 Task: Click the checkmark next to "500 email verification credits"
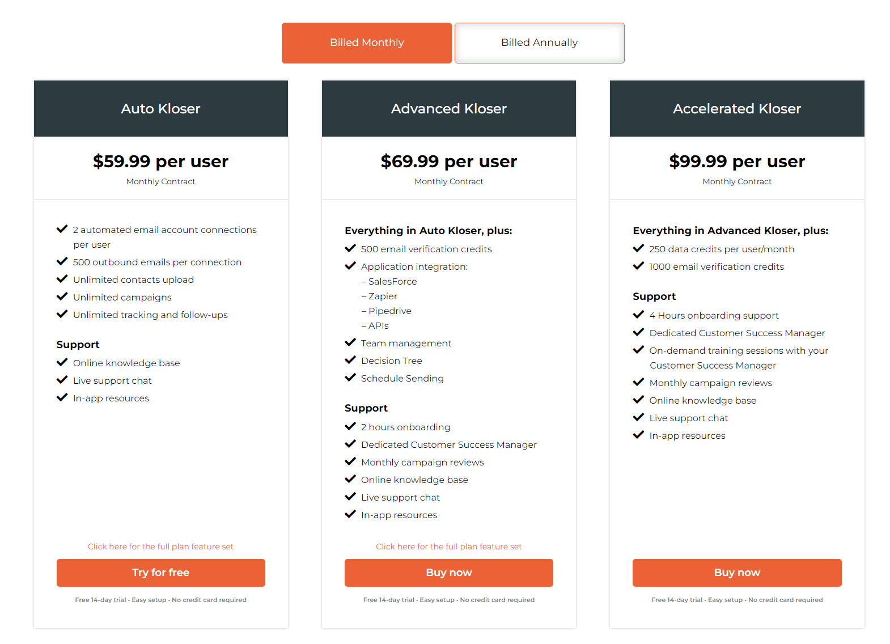tap(350, 248)
